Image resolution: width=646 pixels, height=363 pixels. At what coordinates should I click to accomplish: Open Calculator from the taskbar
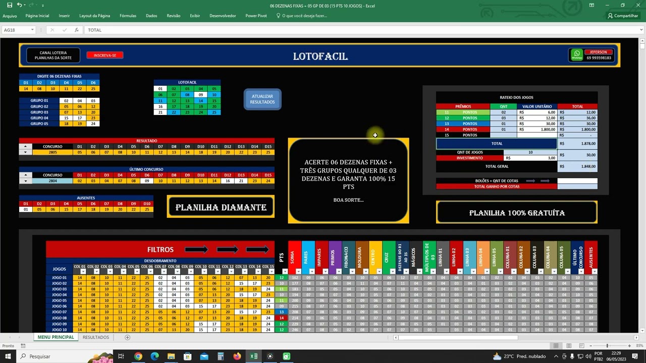point(221,356)
